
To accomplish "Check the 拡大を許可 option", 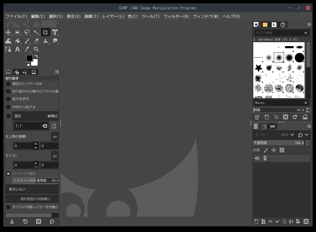I will click(8, 99).
